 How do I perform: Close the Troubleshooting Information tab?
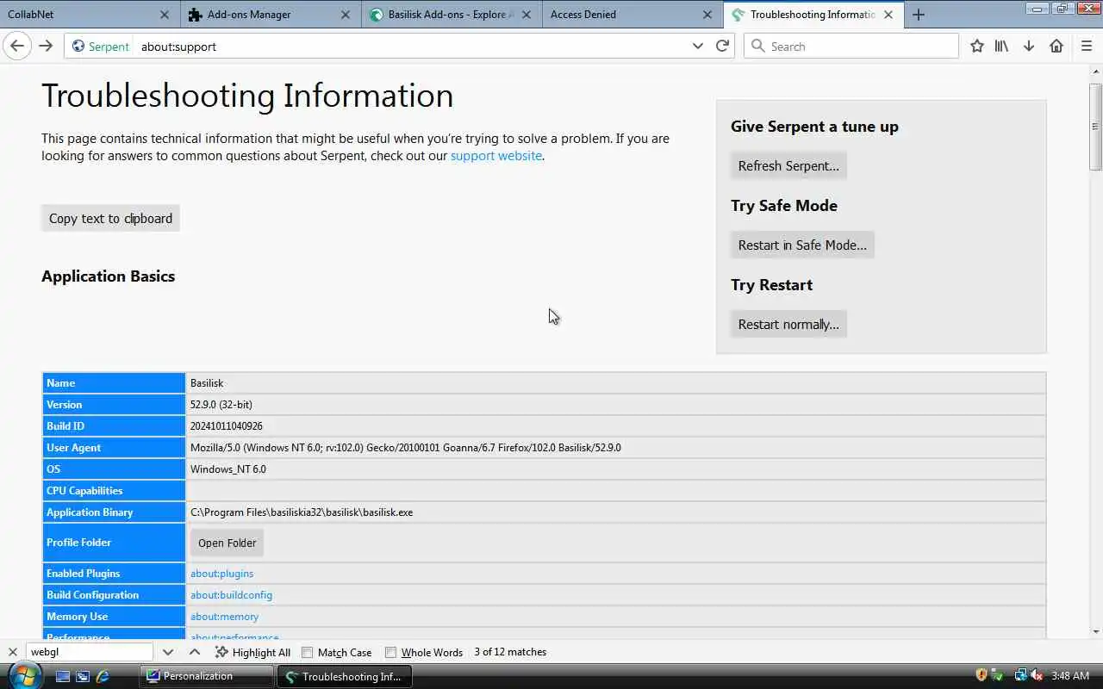coord(888,15)
